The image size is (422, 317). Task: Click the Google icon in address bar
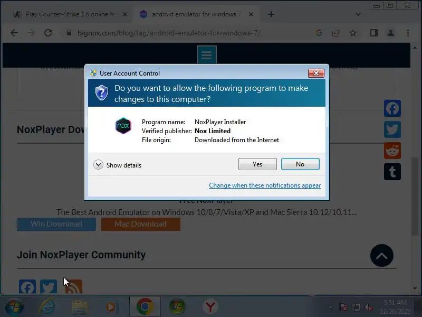319,33
